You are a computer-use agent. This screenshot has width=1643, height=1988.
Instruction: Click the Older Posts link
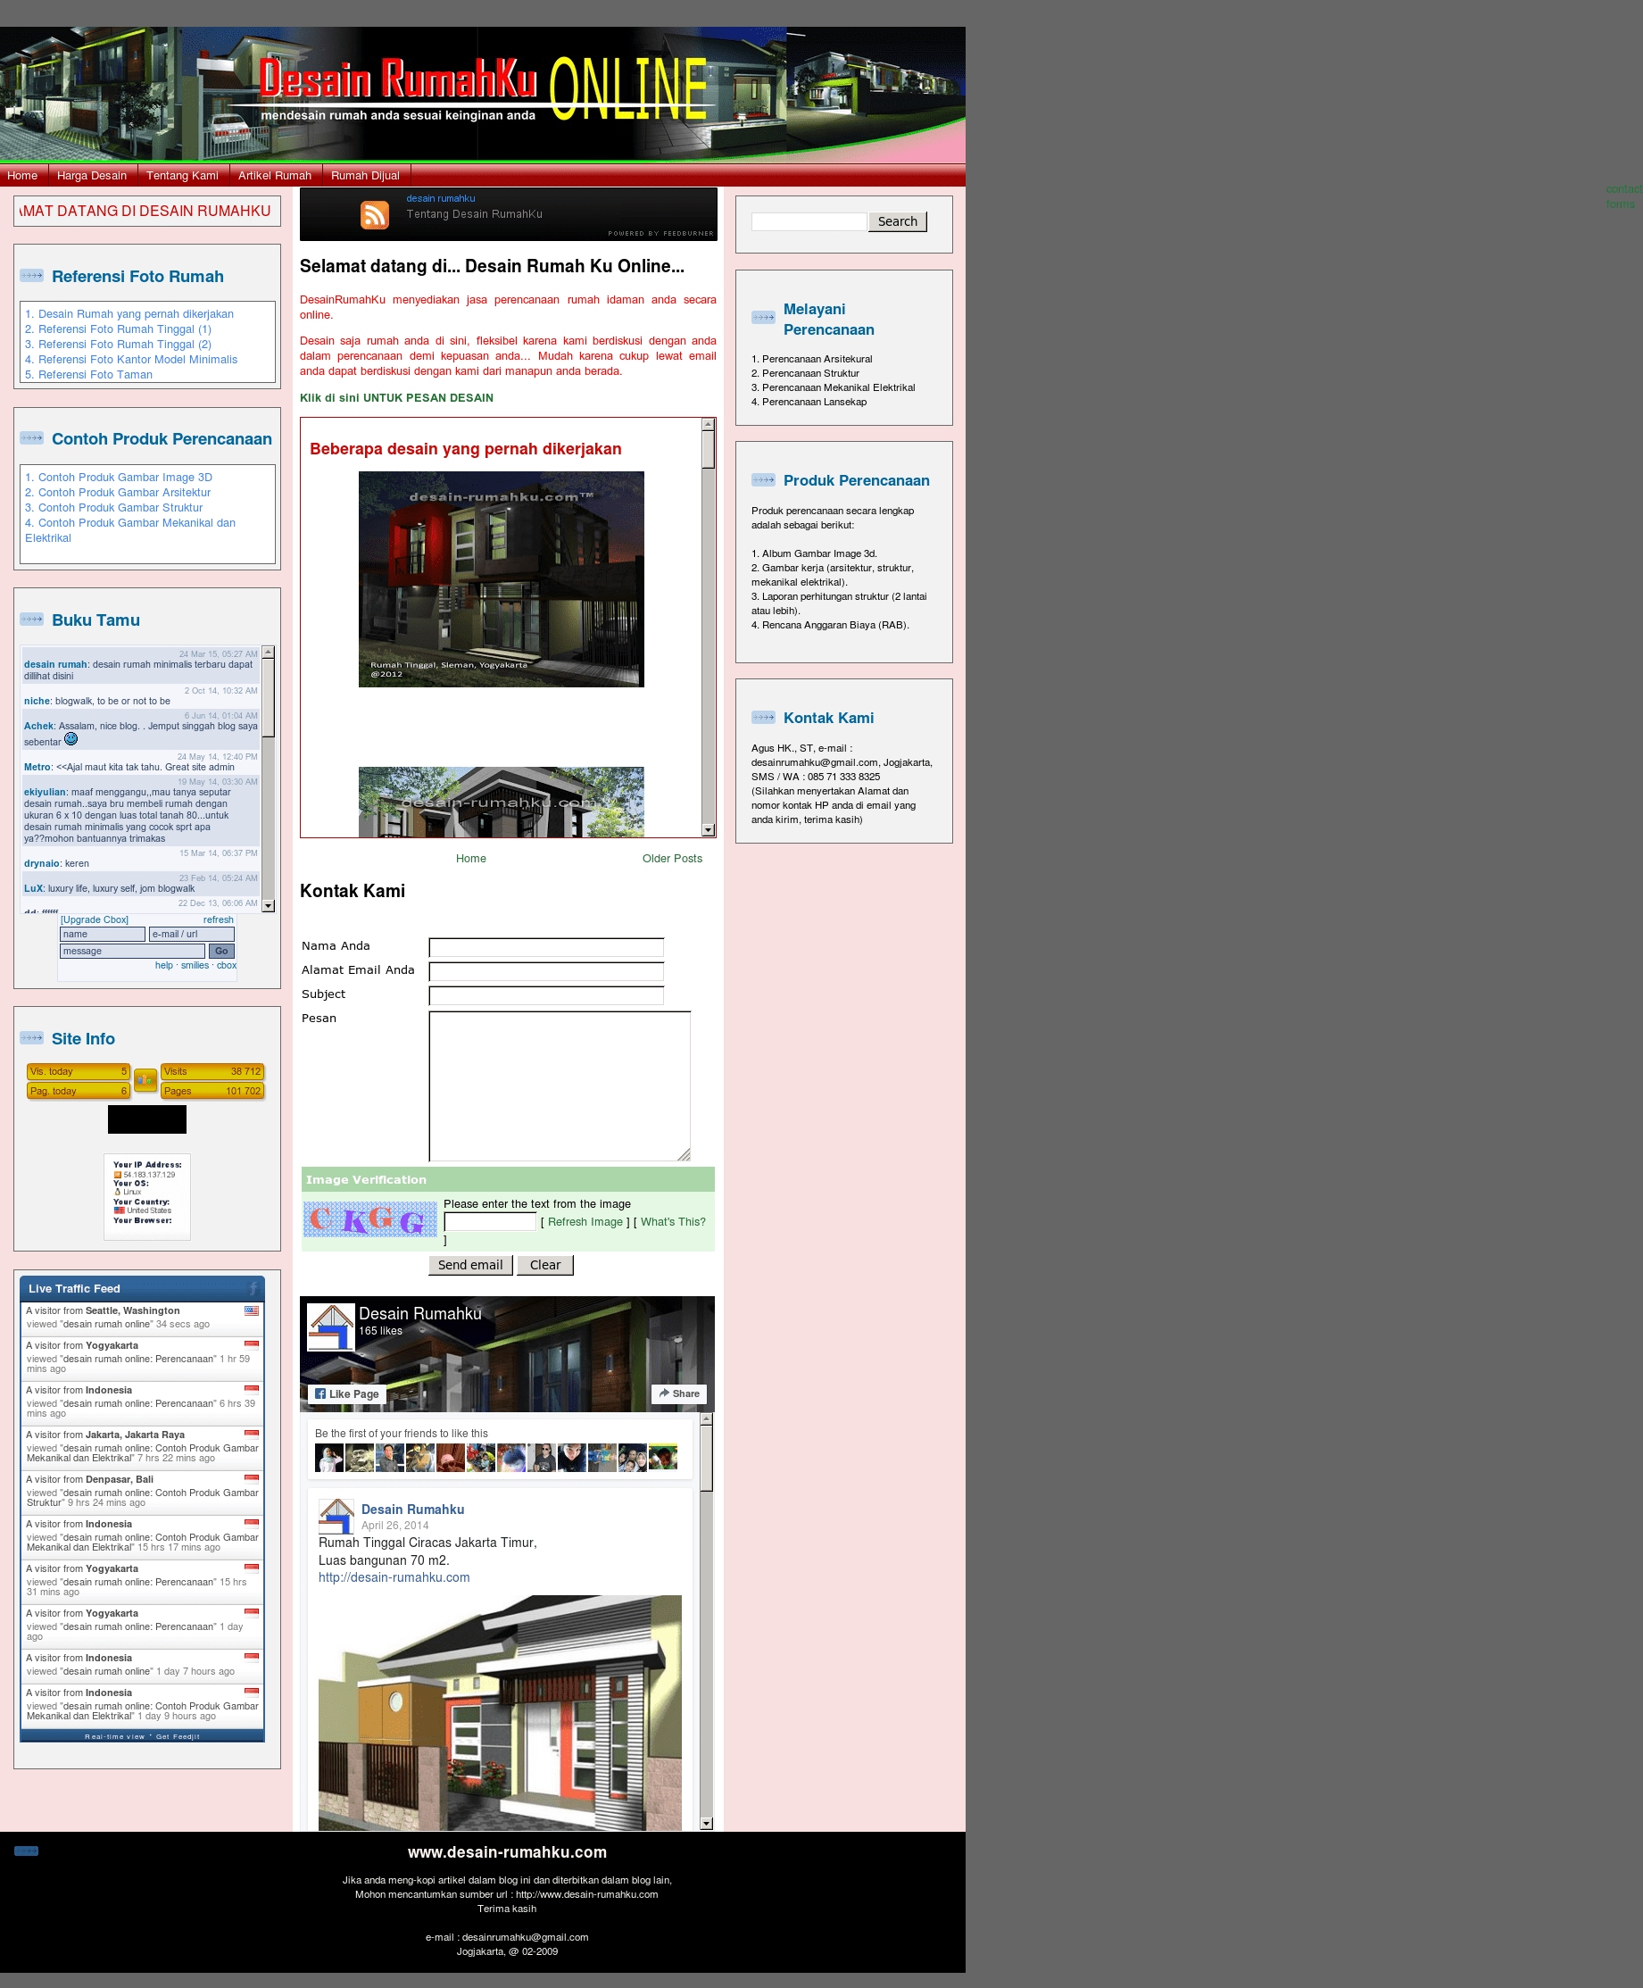tap(673, 860)
